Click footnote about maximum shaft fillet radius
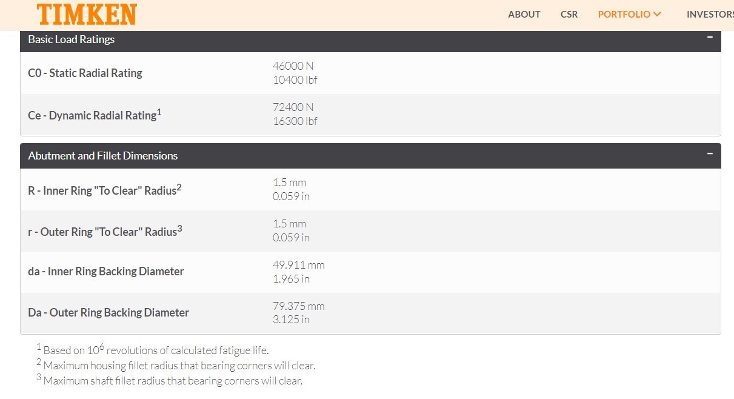Screen dimensions: 734x399 169,380
